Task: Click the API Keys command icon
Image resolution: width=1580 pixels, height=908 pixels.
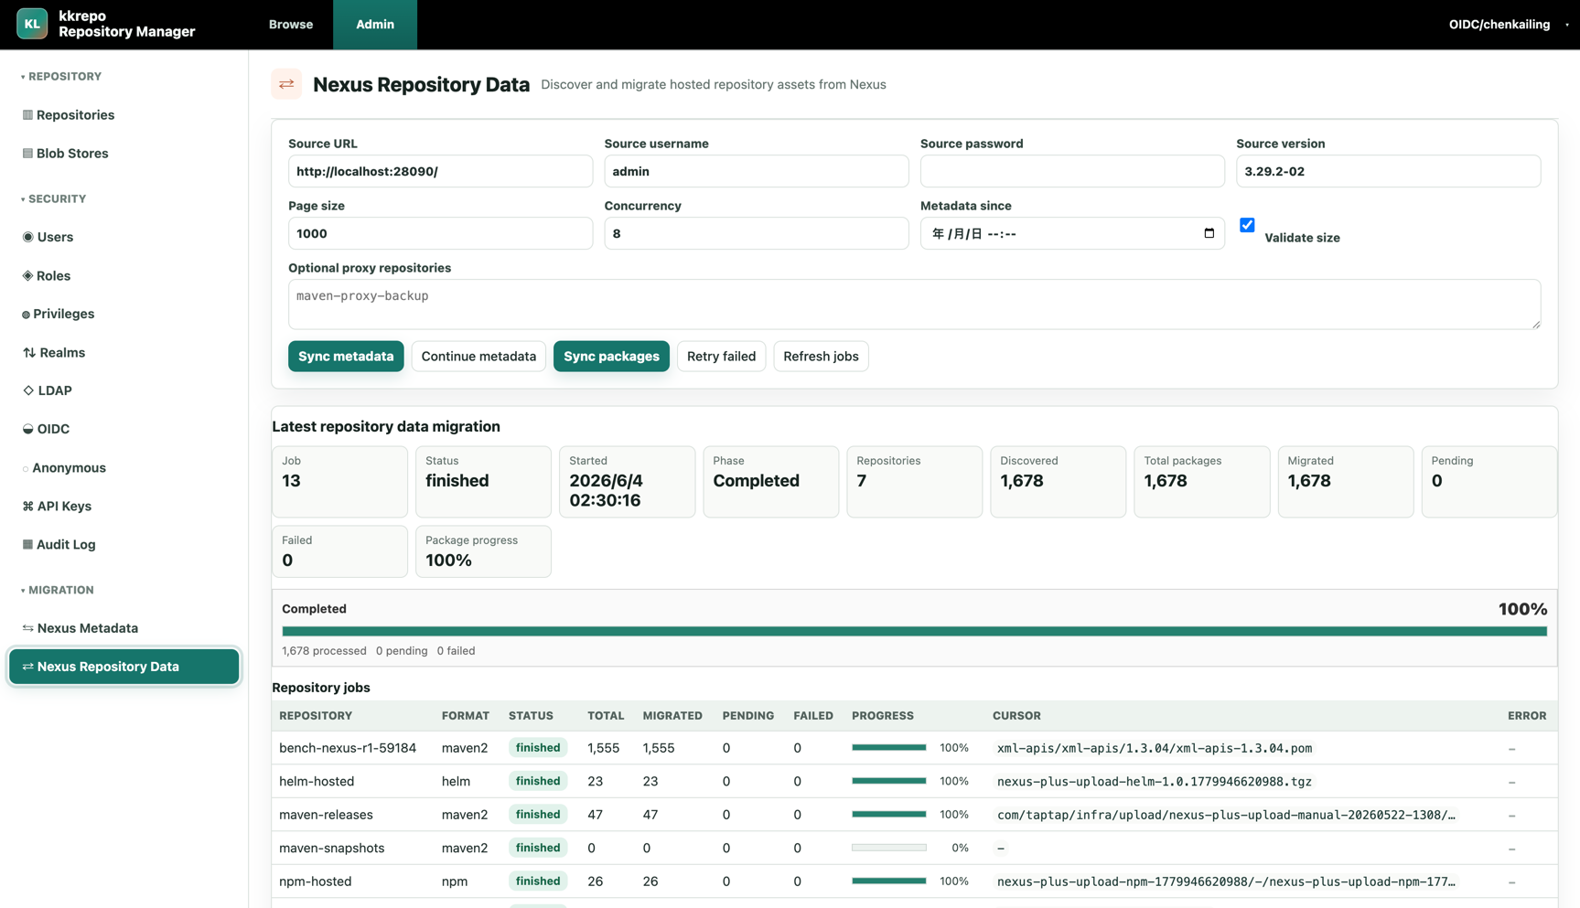Action: tap(27, 506)
